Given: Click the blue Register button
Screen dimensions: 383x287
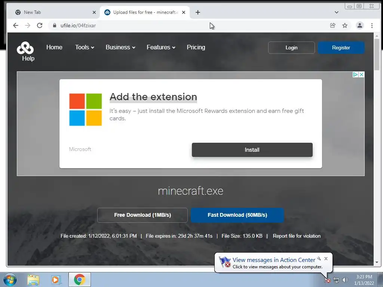Looking at the screenshot, I should [x=341, y=47].
